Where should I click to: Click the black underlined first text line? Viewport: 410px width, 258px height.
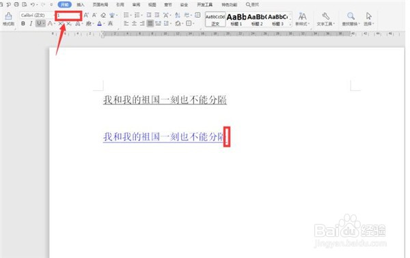[x=165, y=100]
